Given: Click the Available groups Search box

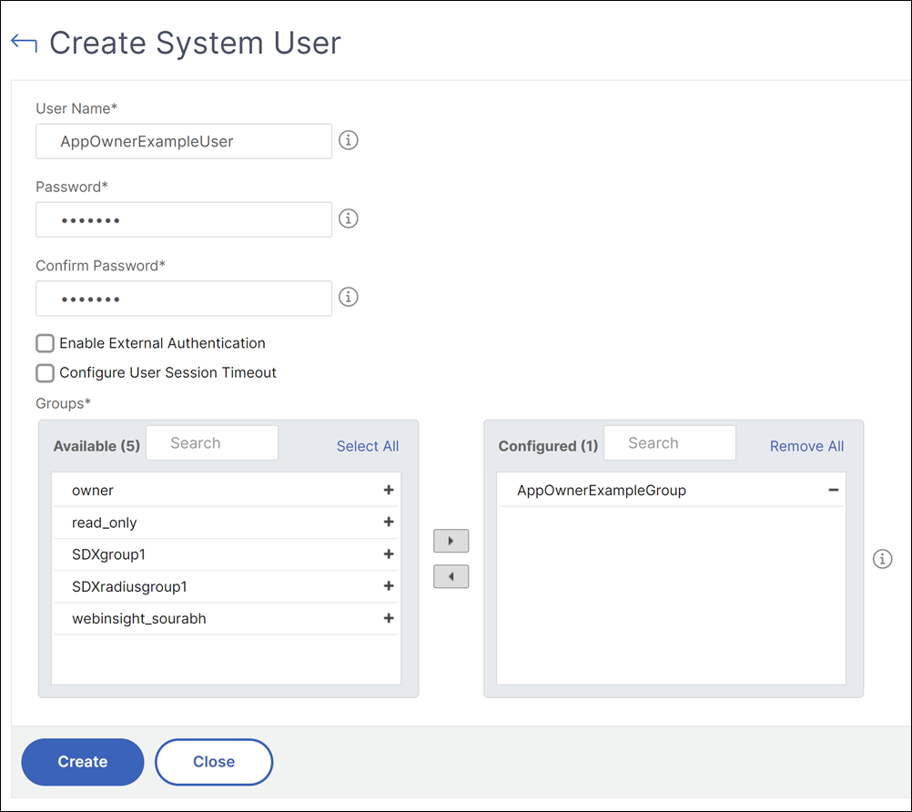Looking at the screenshot, I should point(212,442).
